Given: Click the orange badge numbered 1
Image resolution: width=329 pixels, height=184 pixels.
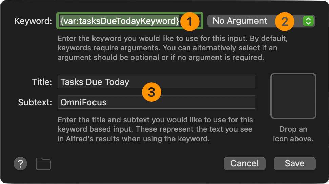Looking at the screenshot, I should 189,22.
